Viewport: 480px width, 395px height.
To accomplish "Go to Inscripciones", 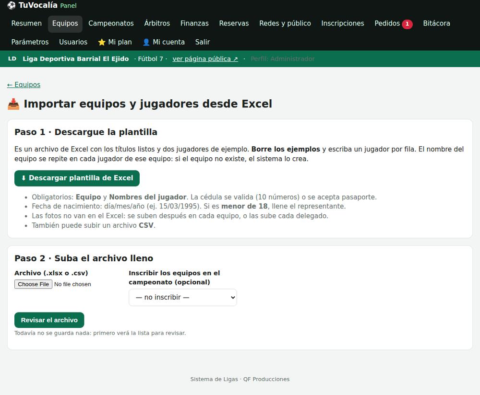I will 343,23.
